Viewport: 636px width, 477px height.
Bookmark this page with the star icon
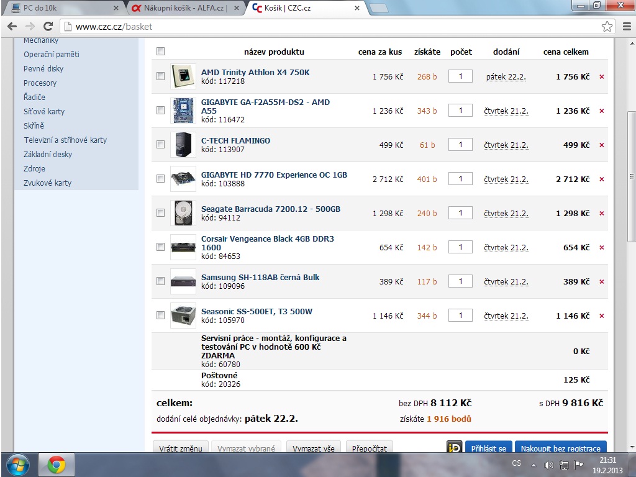607,26
